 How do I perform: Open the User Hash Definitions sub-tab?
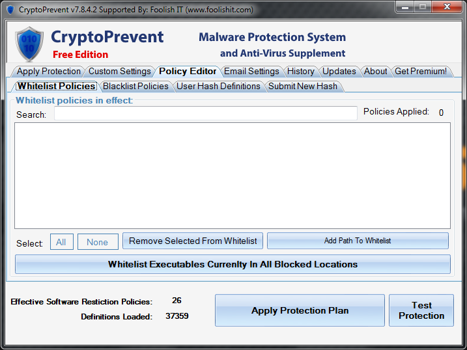(218, 87)
